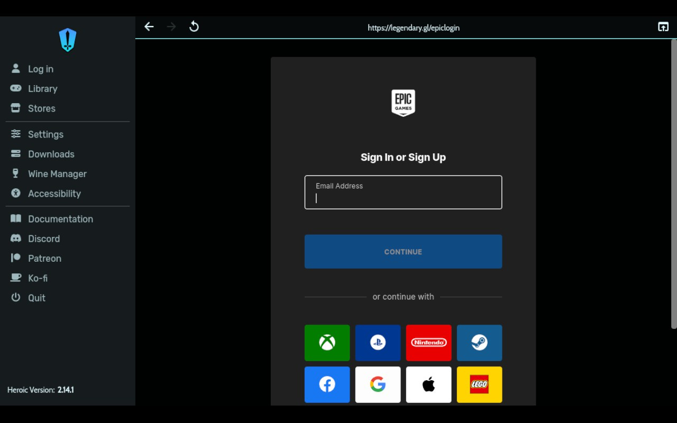
Task: Click the Epic Games logo
Action: tap(403, 103)
